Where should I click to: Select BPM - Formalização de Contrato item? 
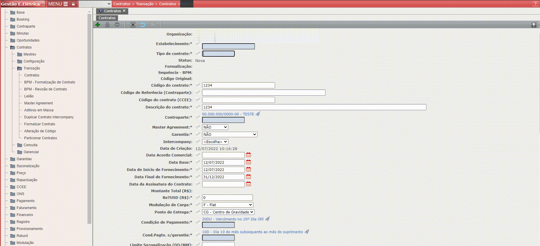(50, 82)
